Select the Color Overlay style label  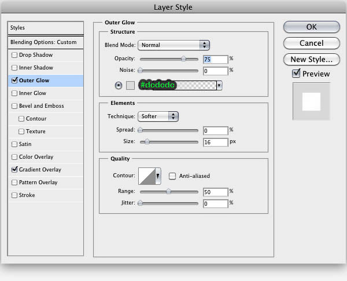(x=36, y=157)
